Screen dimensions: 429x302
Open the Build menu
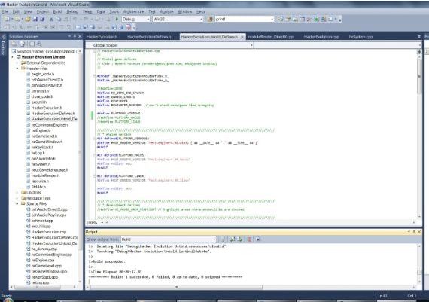tap(57, 11)
